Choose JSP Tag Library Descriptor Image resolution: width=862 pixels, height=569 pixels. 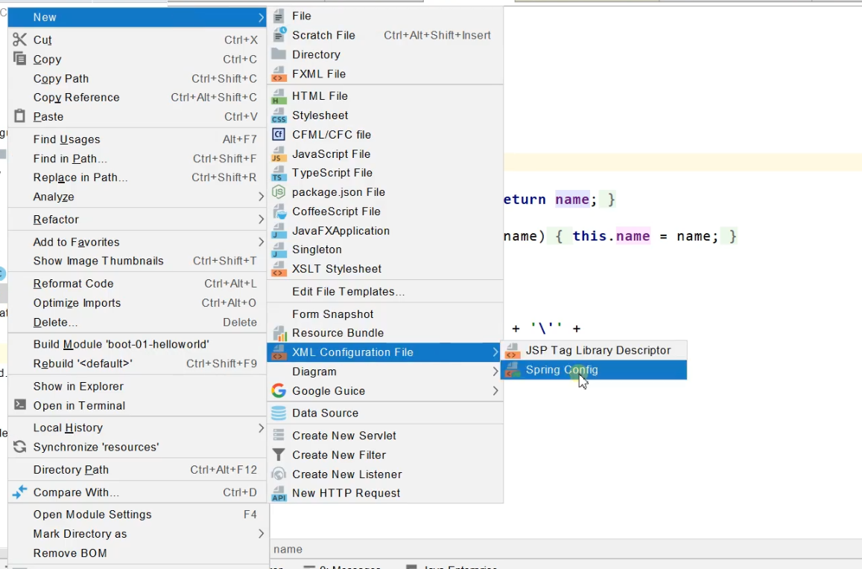coord(594,350)
